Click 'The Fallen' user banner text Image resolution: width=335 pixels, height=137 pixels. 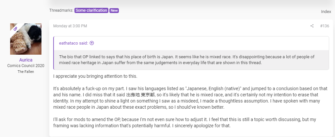point(26,72)
